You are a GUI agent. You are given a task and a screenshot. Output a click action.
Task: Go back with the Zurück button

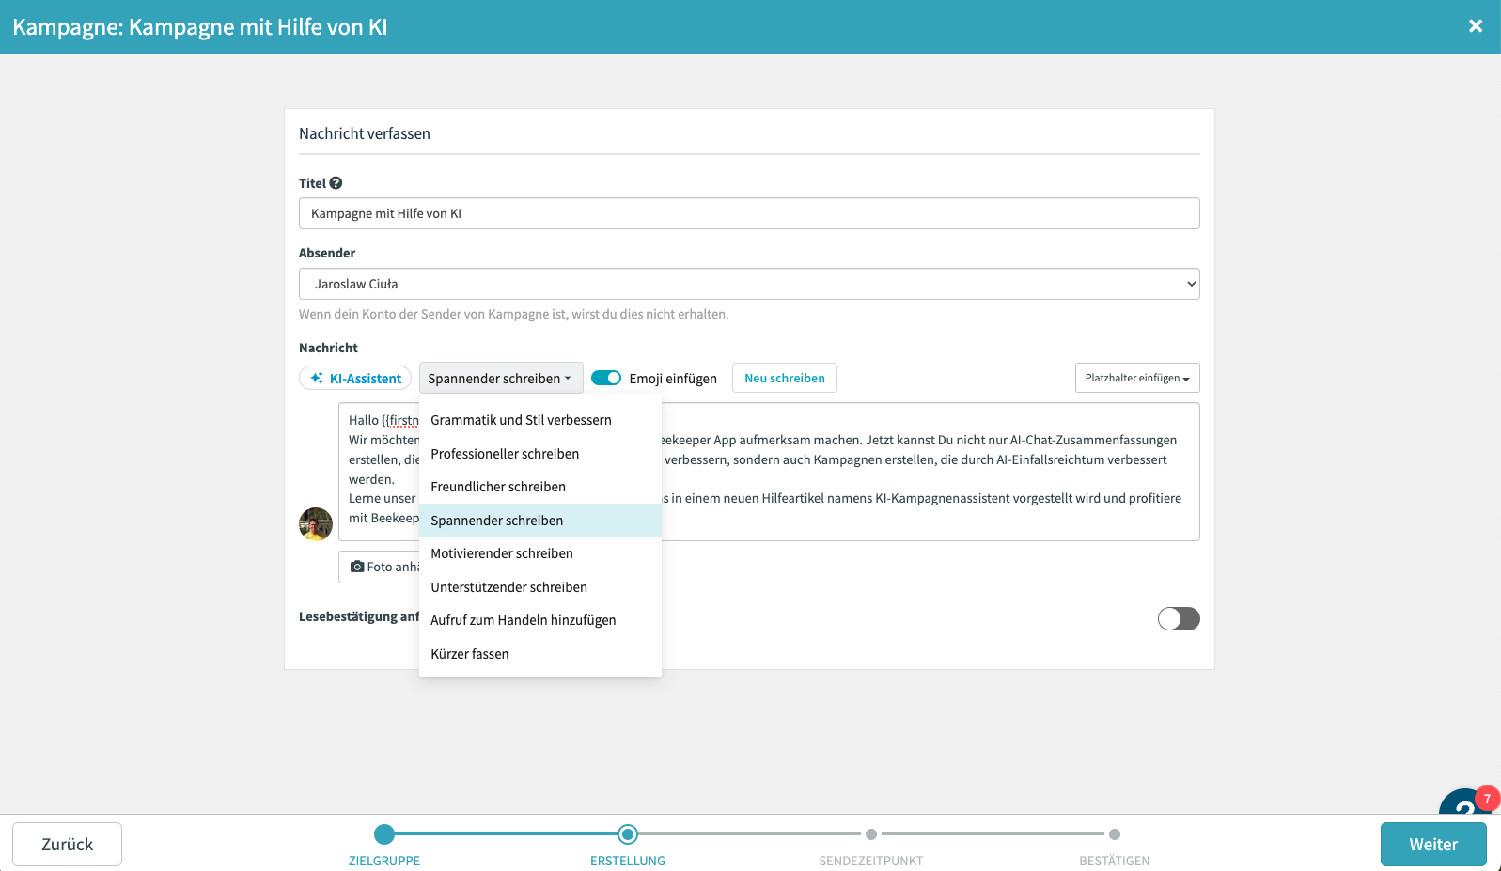pos(67,844)
